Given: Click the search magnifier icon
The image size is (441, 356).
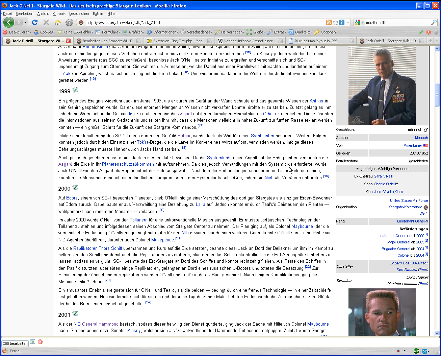Looking at the screenshot, I should pos(434,22).
